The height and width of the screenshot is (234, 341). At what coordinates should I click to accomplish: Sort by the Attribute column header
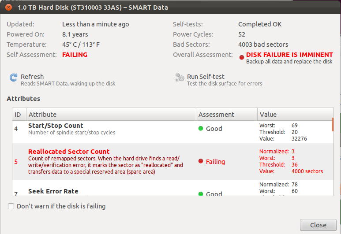(43, 115)
